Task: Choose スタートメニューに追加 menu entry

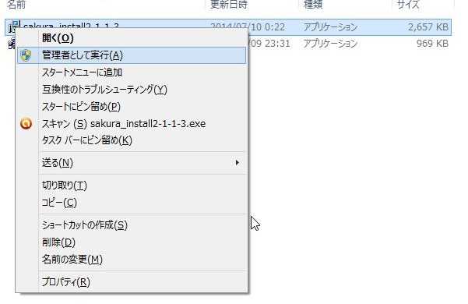Action: click(132, 72)
